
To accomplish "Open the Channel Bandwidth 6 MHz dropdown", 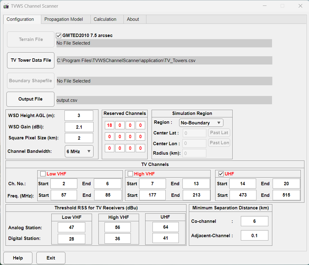I will point(79,151).
